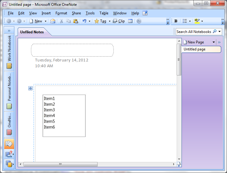The image size is (227, 173).
Task: Click the Clip screen clipping button
Action: click(x=119, y=21)
